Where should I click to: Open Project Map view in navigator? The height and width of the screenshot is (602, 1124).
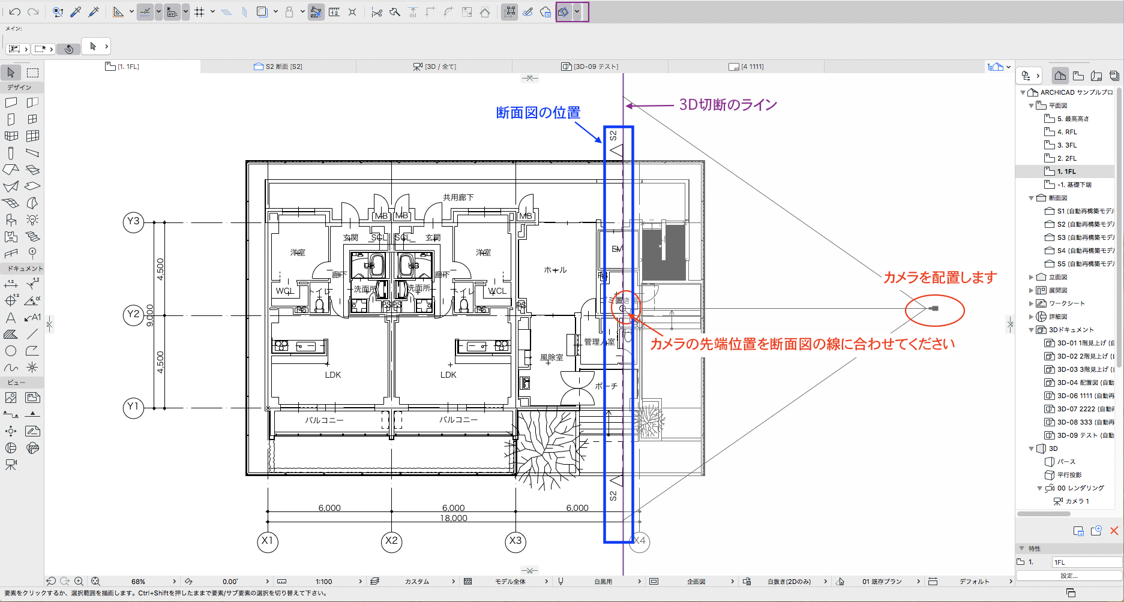click(1060, 76)
